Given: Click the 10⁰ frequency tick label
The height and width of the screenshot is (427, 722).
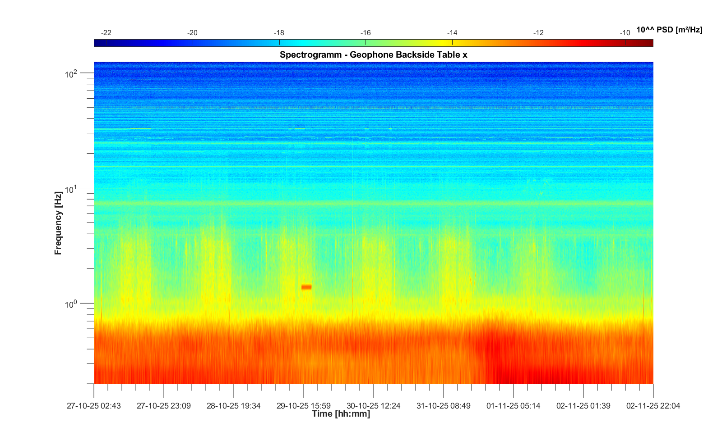Looking at the screenshot, I should tap(71, 304).
